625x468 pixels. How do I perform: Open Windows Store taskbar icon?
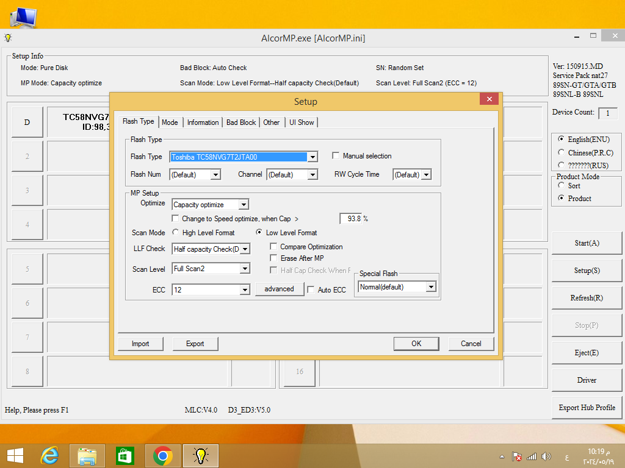(x=125, y=456)
